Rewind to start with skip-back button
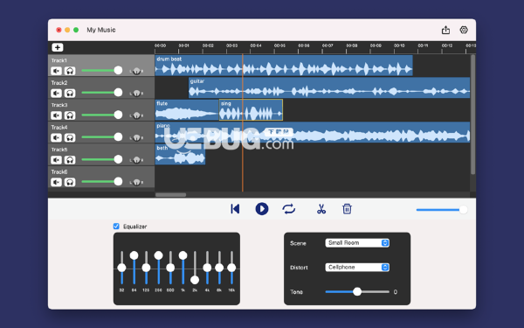Viewport: 524px width, 328px height. point(235,209)
